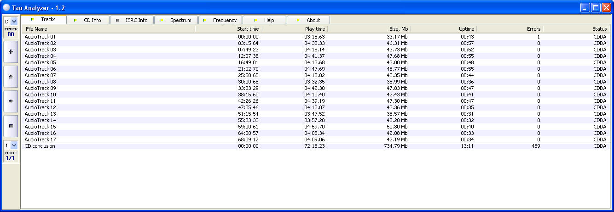Click the Tau Analyzer title bar icon
The height and width of the screenshot is (212, 614).
[6, 7]
